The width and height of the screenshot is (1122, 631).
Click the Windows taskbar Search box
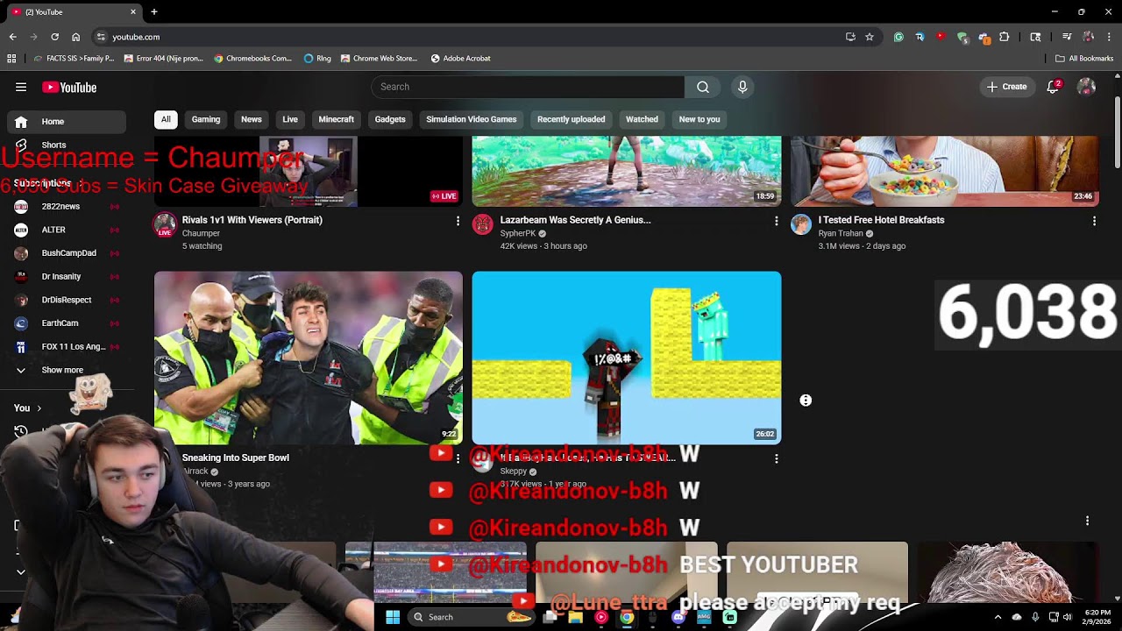(x=472, y=617)
